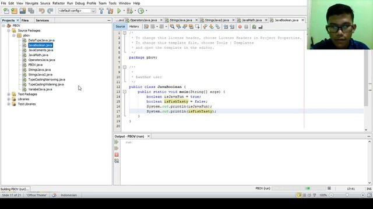Toggle Bookmark icon in editor toolbar
Viewport: 373px width, 209px height.
pos(217,27)
